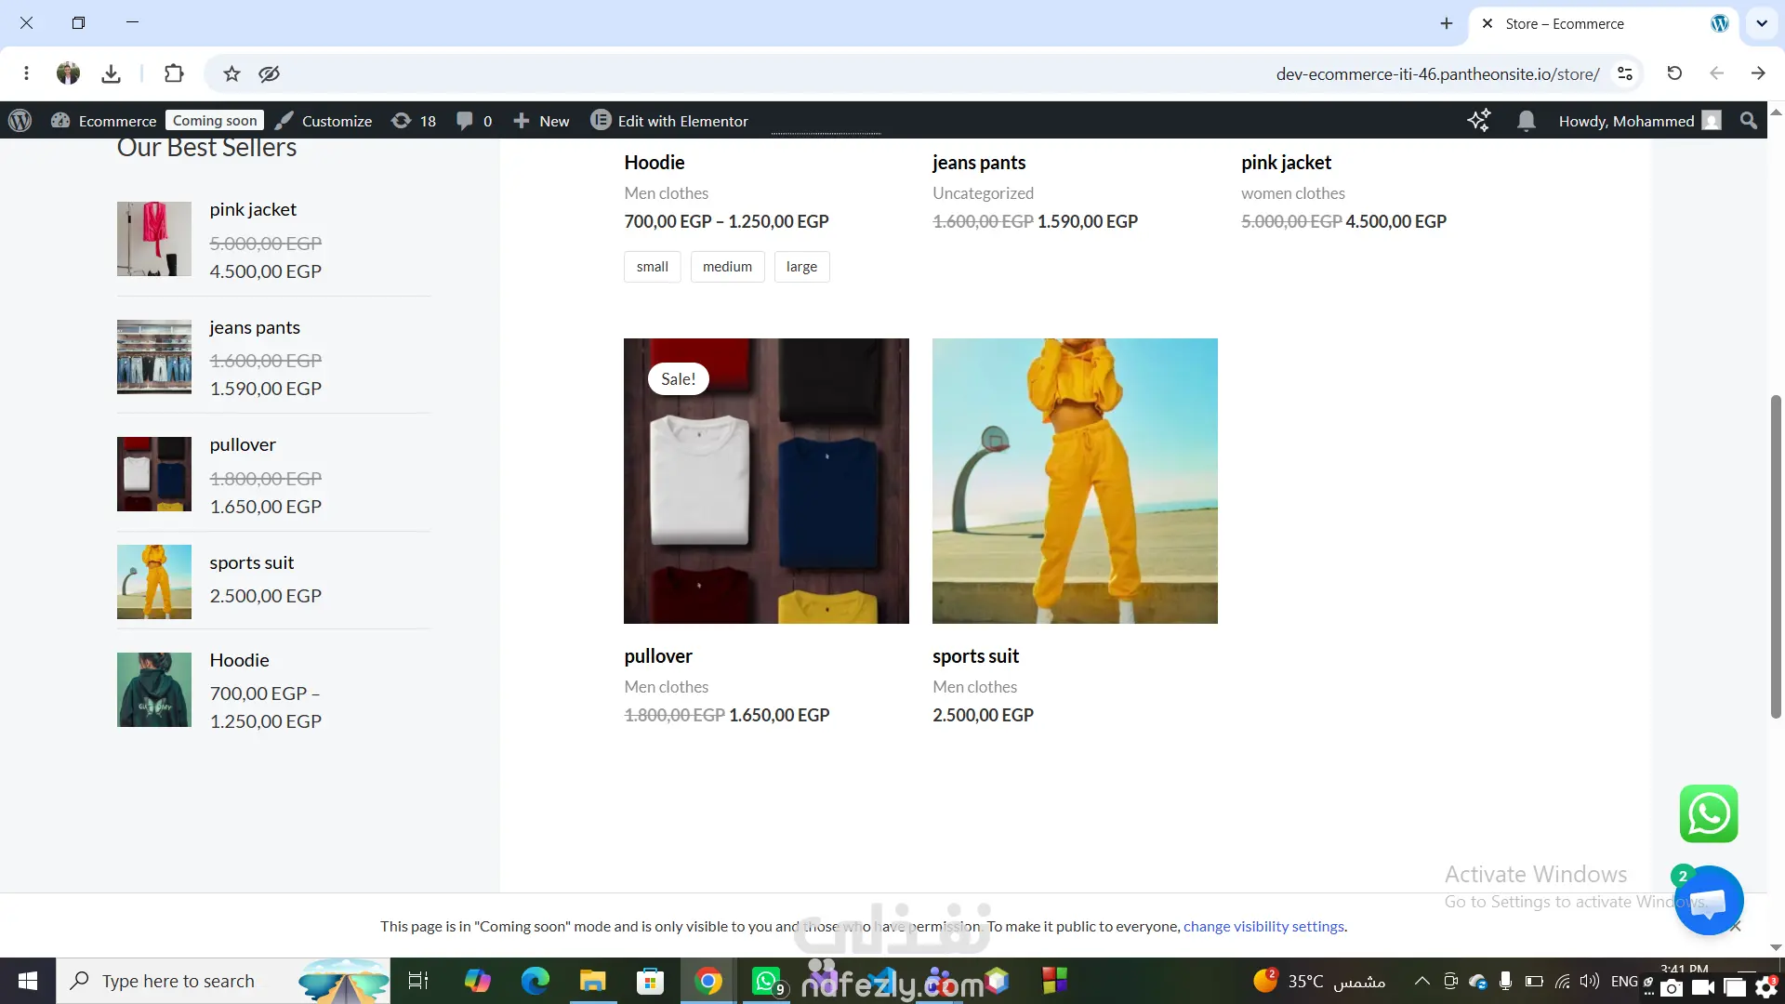Open Customize in admin bar

[x=324, y=121]
